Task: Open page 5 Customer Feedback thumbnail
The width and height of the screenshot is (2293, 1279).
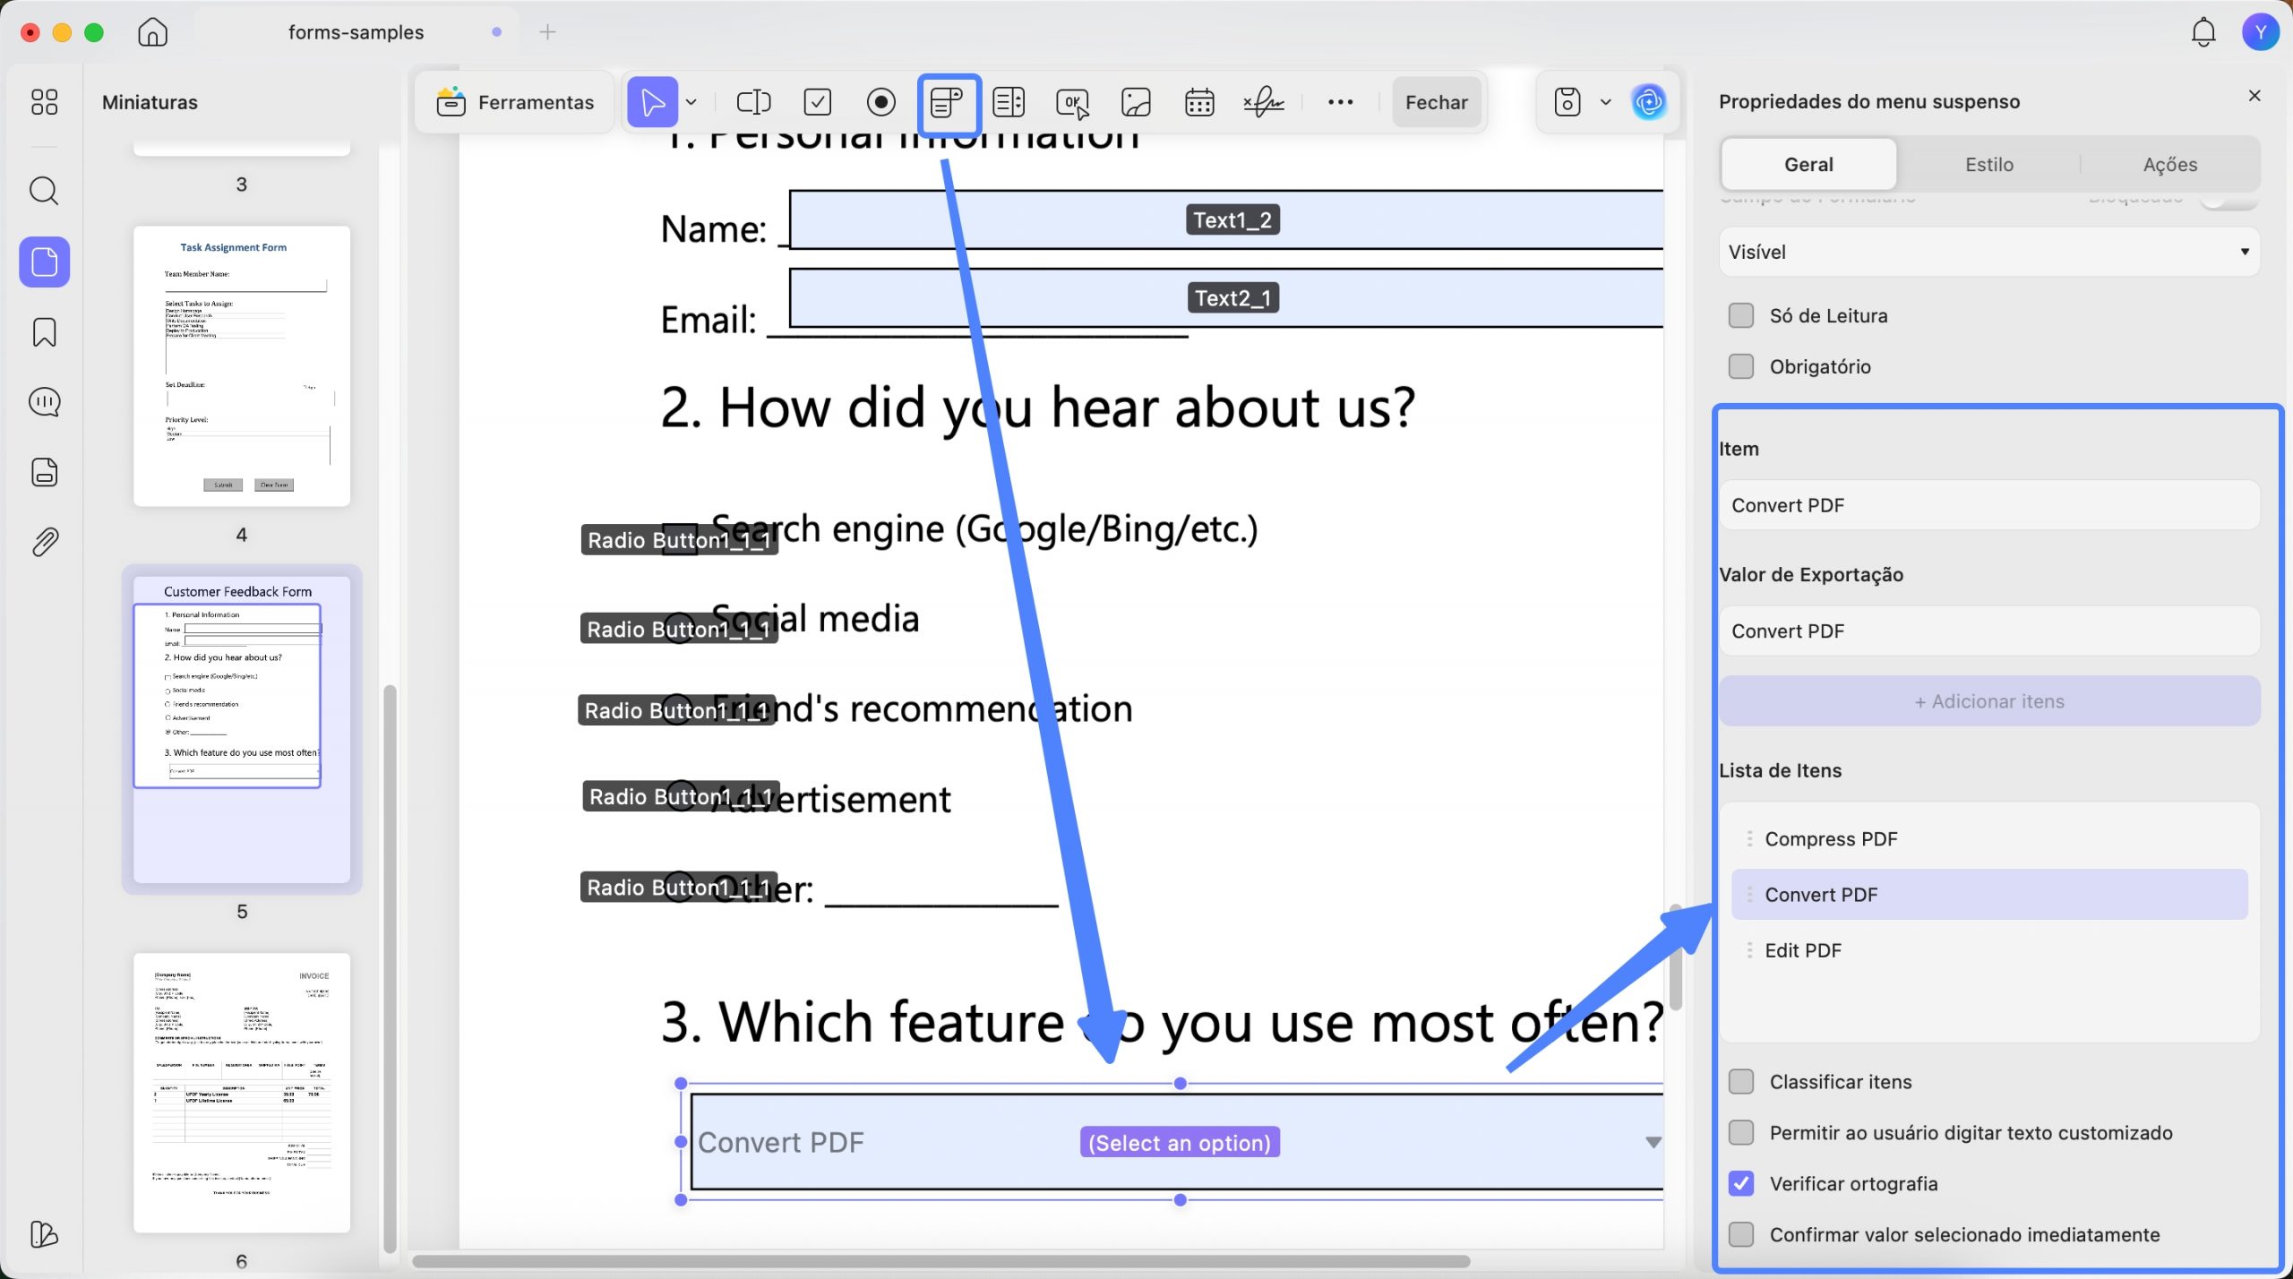Action: (x=242, y=729)
